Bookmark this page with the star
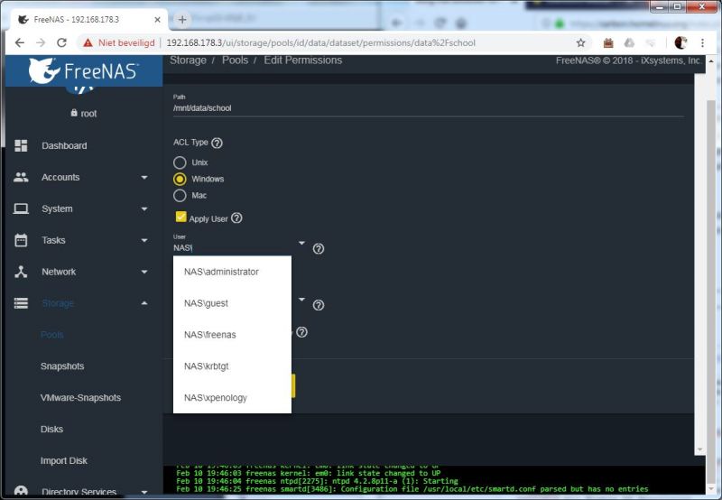This screenshot has height=500, width=722. [580, 42]
